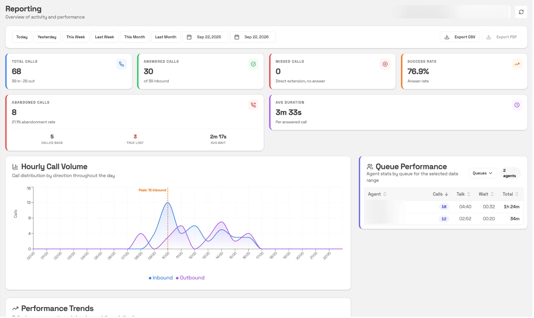534x318 pixels.
Task: Click the 2 agents badge
Action: pos(510,173)
